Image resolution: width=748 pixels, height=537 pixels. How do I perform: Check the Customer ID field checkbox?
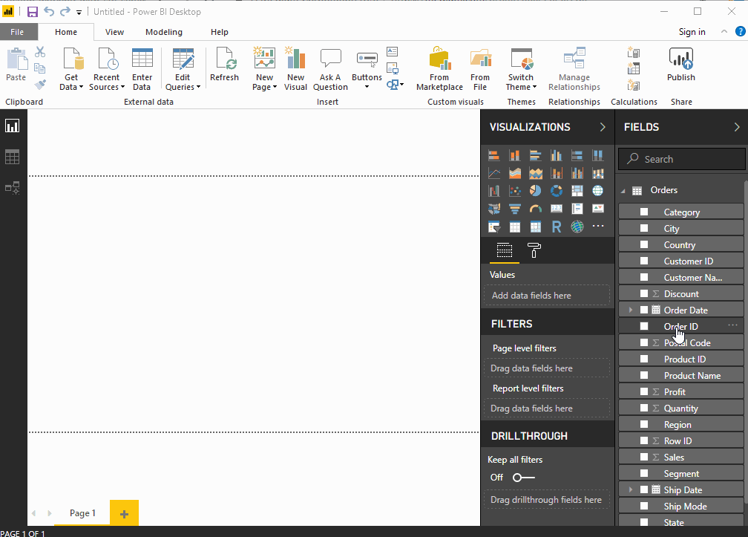(644, 261)
